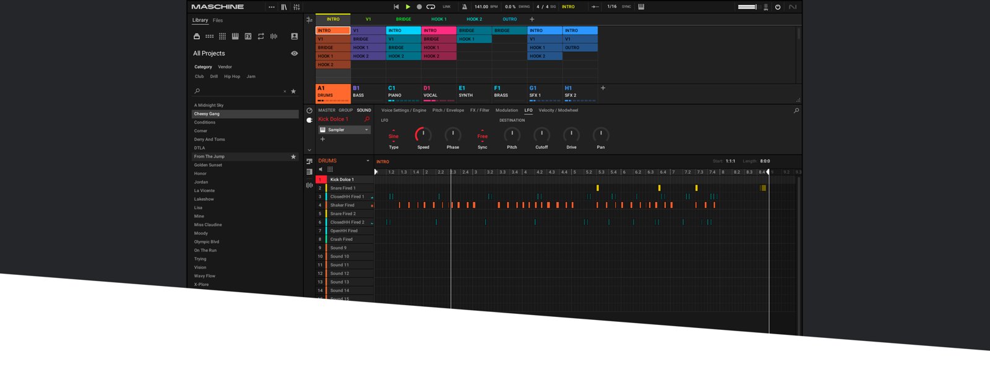
Task: Select the Instruments keyboard filter icon
Action: (235, 36)
